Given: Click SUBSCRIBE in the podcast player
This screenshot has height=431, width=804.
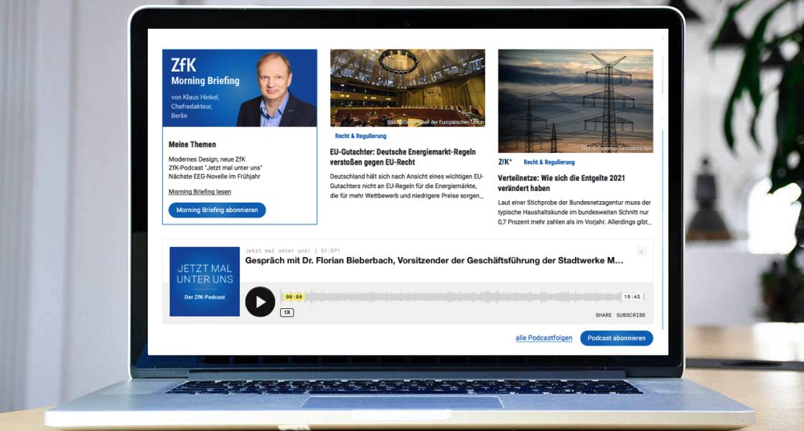Looking at the screenshot, I should [x=631, y=315].
